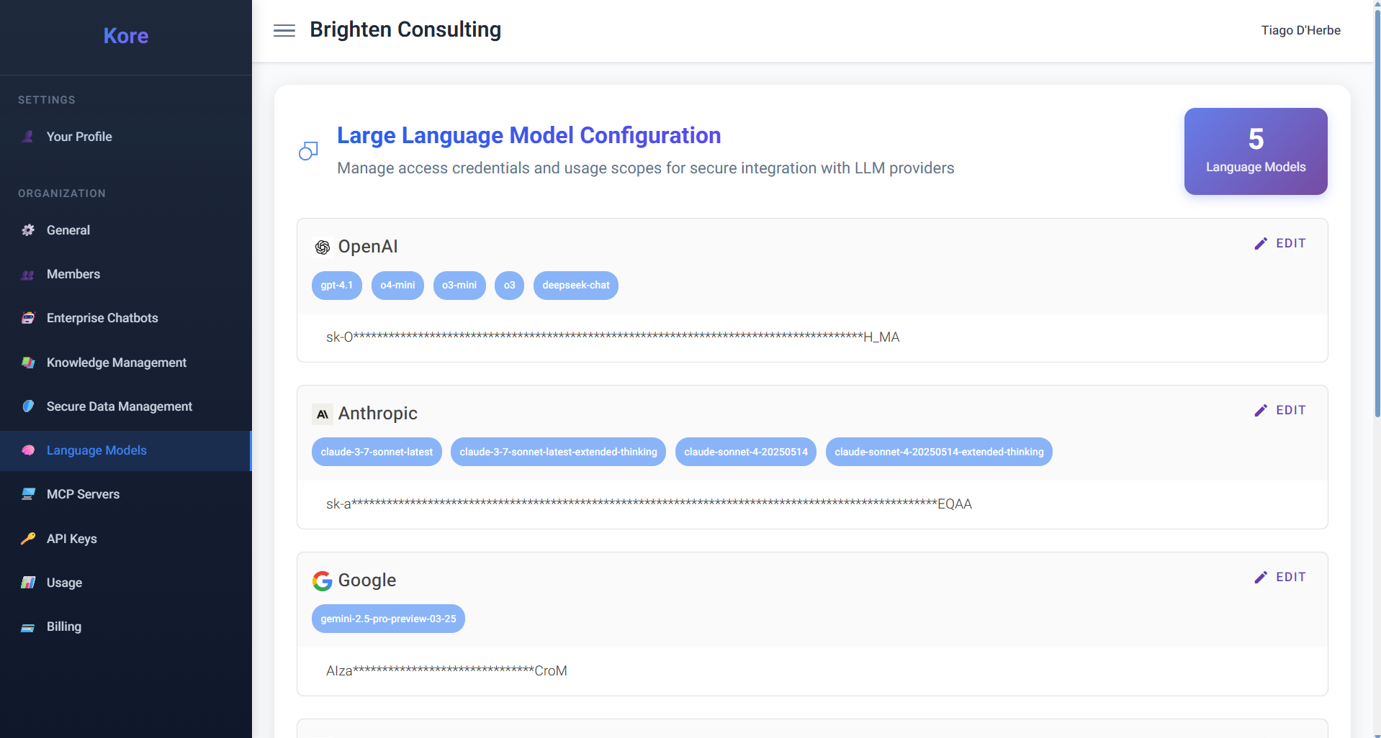Viewport: 1381px width, 738px height.
Task: Click the Kore logo link
Action: (126, 36)
